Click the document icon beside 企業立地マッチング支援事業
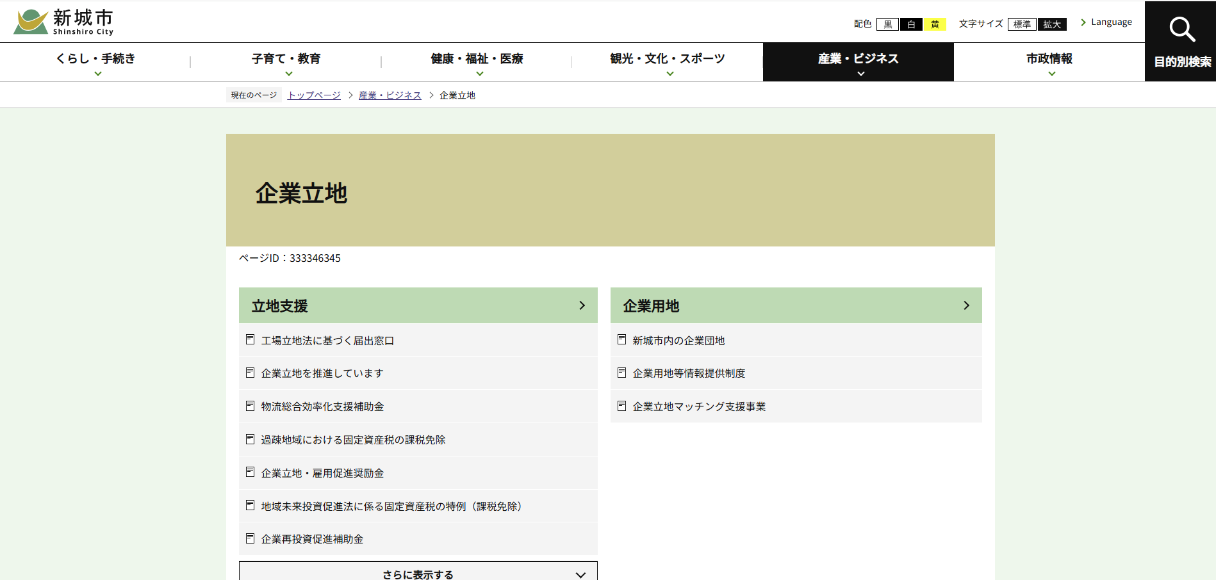 point(621,406)
